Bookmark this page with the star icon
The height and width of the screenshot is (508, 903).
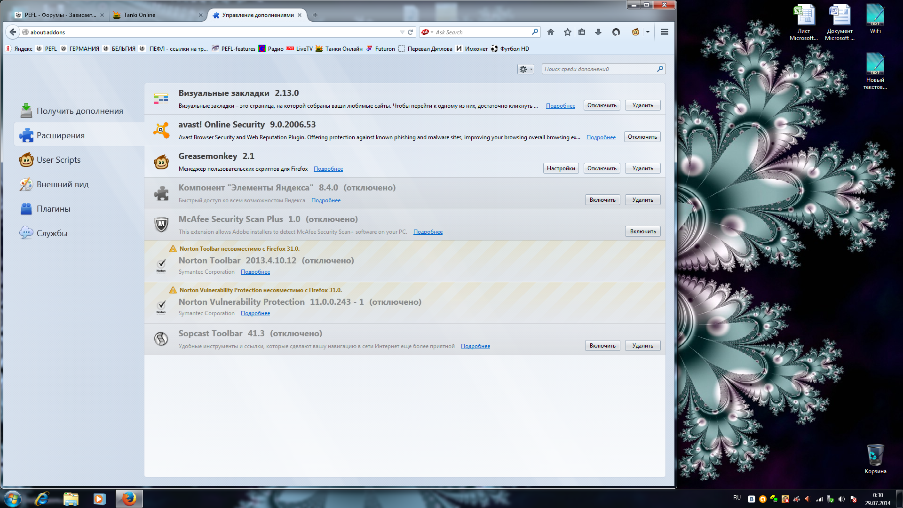tap(568, 32)
